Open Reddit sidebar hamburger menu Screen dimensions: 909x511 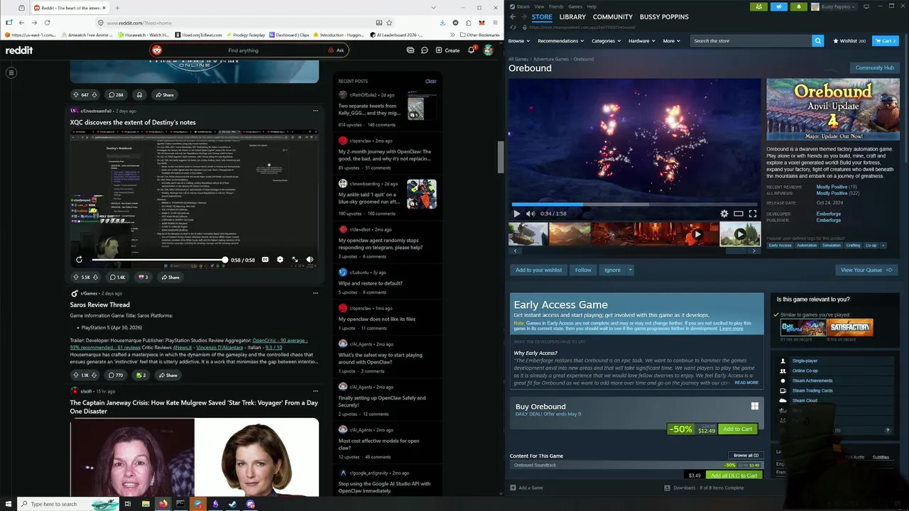coord(11,72)
